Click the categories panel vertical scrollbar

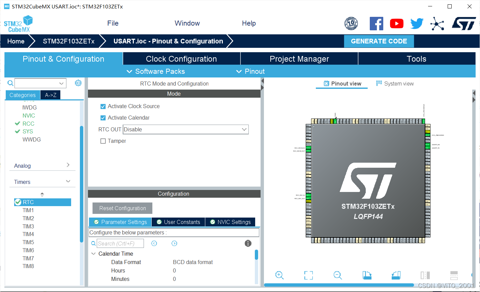pos(82,184)
